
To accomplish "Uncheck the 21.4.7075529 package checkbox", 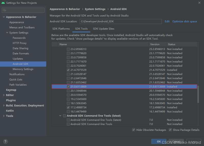I will 68,70.
